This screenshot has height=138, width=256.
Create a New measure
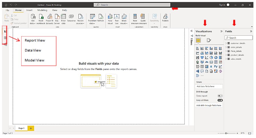click(135, 17)
